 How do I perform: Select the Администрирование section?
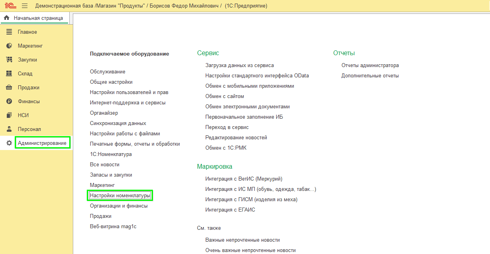click(x=42, y=143)
